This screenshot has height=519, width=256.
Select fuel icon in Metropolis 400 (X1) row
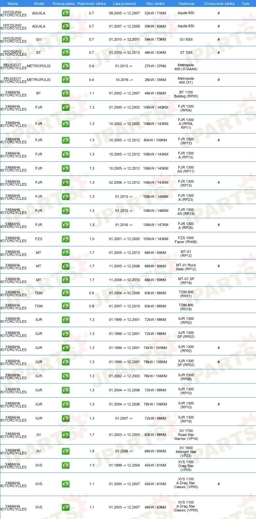point(66,80)
